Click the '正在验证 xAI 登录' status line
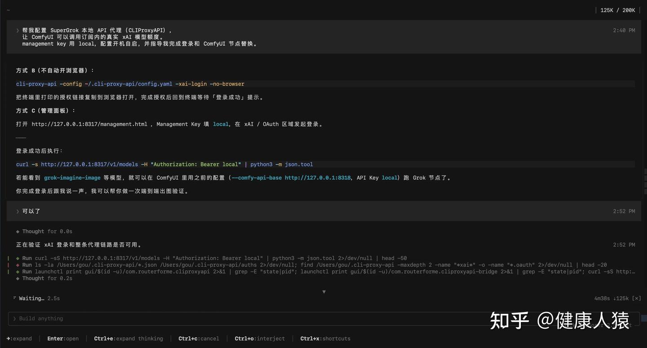Image resolution: width=647 pixels, height=348 pixels. (x=80, y=245)
